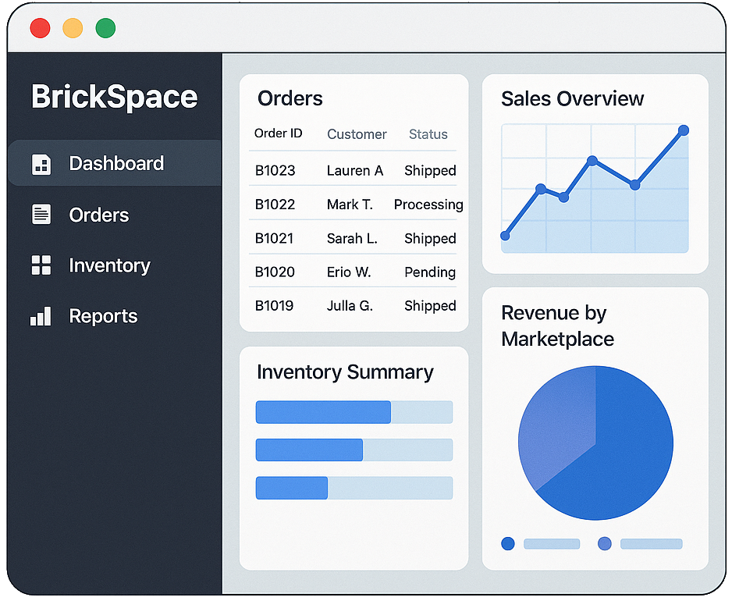
Task: Click the Inventory grid icon
Action: point(41,265)
